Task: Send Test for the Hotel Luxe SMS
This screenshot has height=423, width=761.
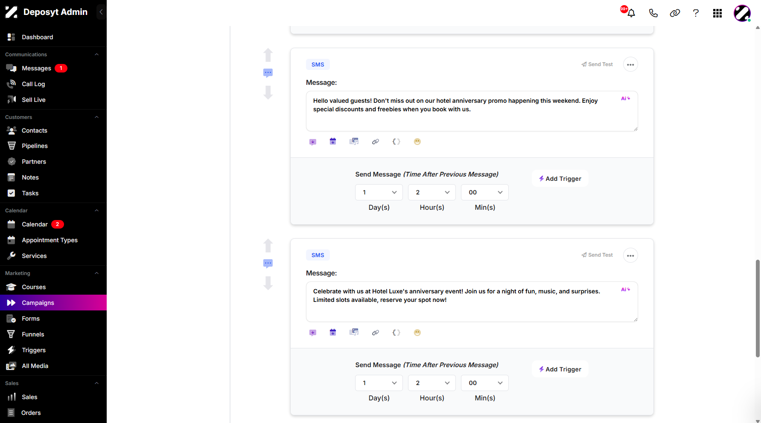Action: pyautogui.click(x=597, y=255)
